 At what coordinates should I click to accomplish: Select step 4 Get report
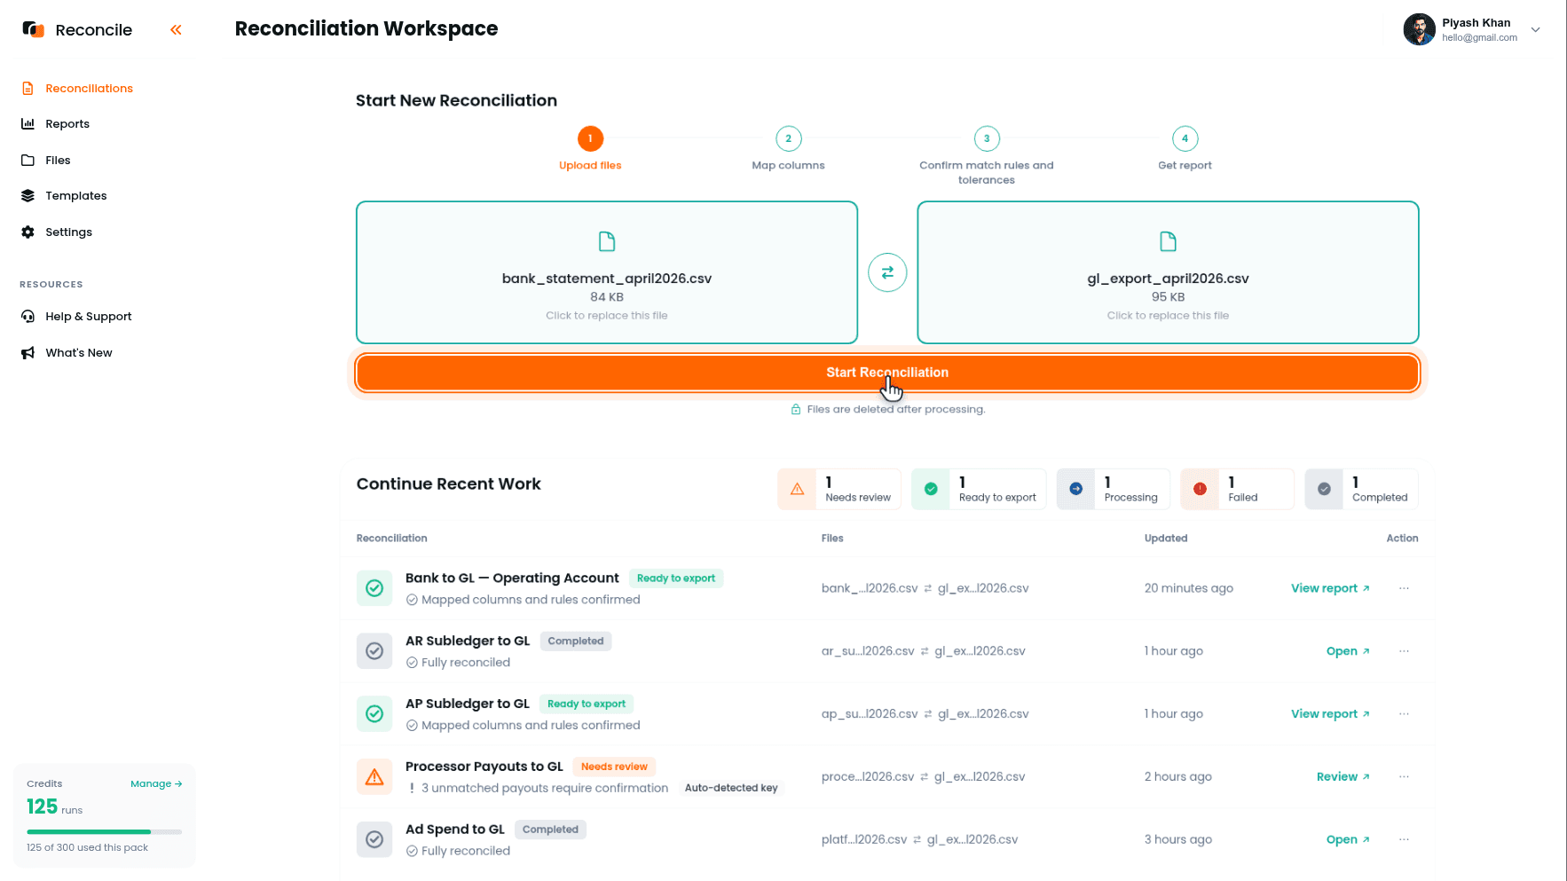point(1185,138)
